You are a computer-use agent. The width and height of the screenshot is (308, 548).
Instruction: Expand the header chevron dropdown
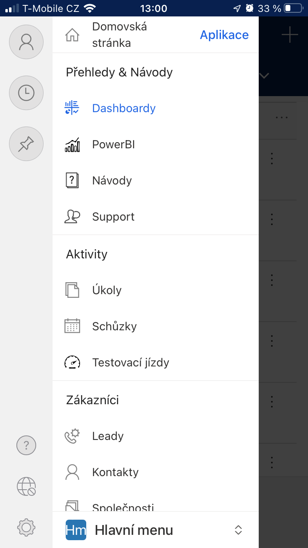tap(264, 76)
